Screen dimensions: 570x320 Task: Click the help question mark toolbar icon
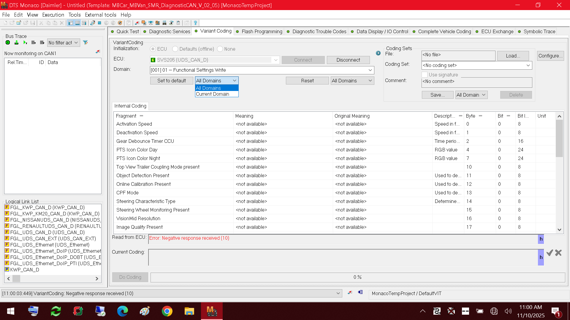click(x=195, y=23)
